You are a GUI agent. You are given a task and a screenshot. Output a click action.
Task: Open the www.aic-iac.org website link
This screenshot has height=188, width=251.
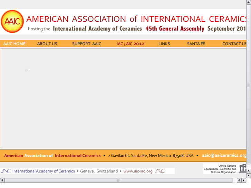click(x=138, y=171)
